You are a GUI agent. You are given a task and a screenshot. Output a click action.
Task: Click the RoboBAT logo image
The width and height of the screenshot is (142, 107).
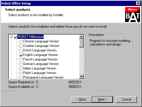tap(132, 15)
